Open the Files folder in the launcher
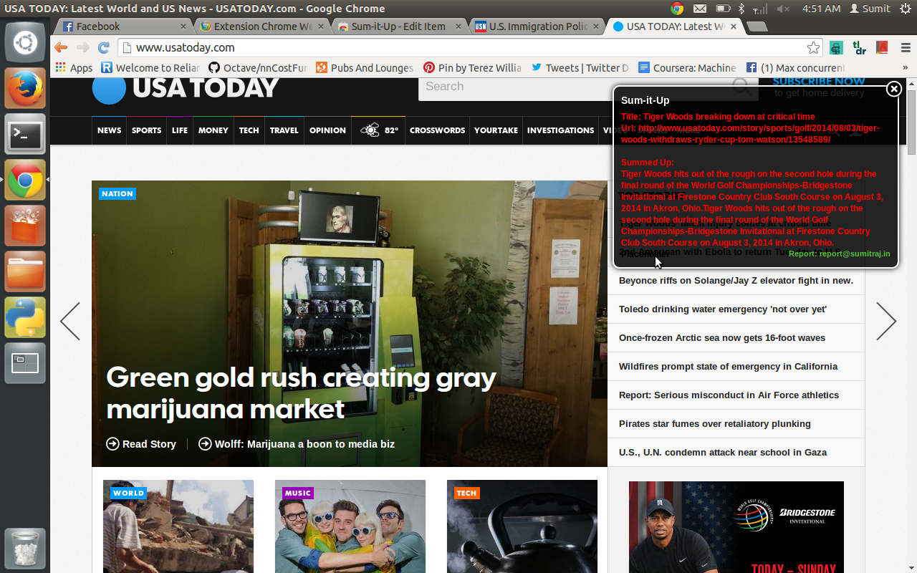This screenshot has height=573, width=917. [25, 271]
